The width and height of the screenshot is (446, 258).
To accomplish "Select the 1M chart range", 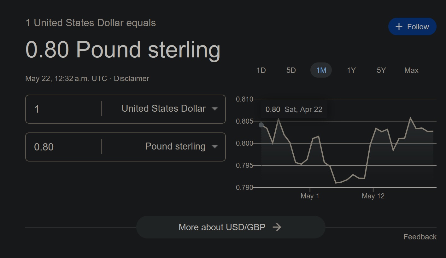I will [x=321, y=70].
